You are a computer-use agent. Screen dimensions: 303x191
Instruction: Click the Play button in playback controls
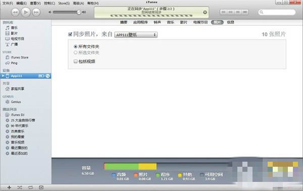click(26, 12)
